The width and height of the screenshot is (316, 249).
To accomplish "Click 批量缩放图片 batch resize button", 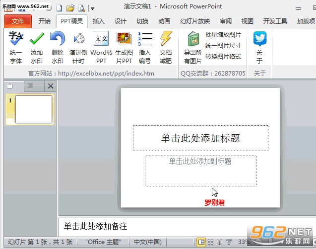I will click(223, 35).
